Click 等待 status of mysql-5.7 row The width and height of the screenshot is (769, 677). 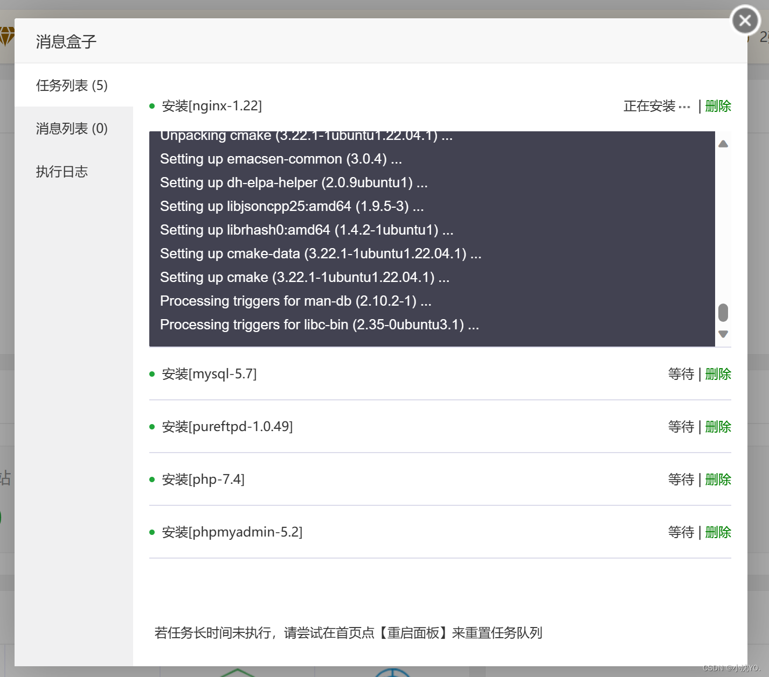tap(681, 374)
